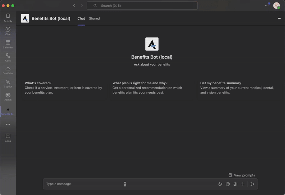The image size is (285, 195).
Task: Choose "Get my benefits summary" prompt
Action: (239, 88)
